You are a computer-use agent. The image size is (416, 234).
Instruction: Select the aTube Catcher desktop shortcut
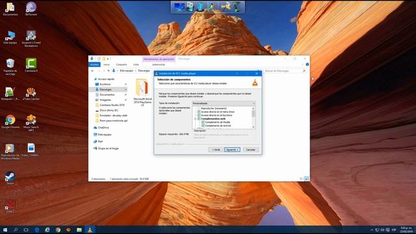pos(31,94)
